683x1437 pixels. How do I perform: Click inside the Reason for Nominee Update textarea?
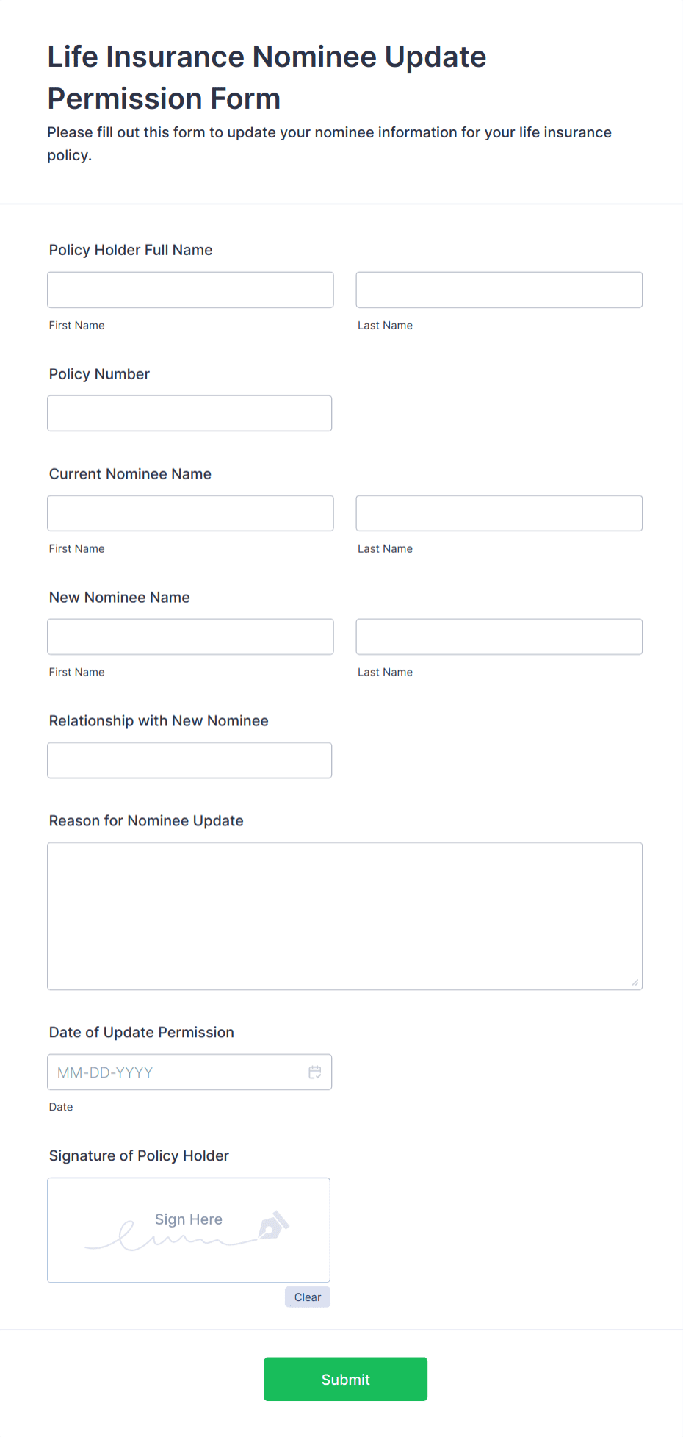(344, 915)
